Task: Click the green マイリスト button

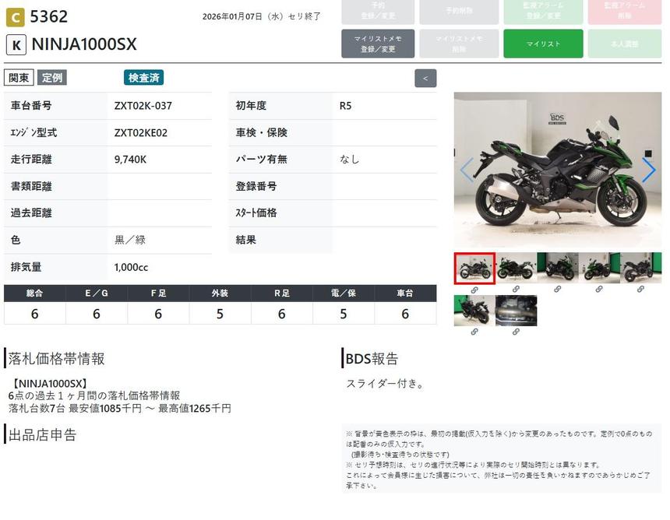Action: pos(543,44)
